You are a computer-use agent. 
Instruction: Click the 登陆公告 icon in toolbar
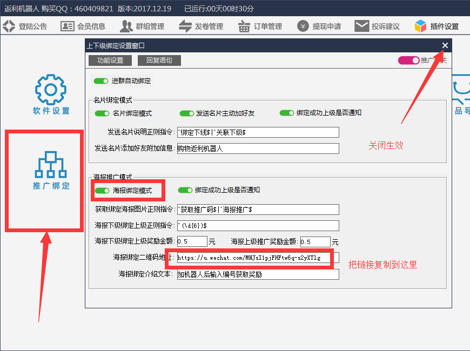click(9, 26)
